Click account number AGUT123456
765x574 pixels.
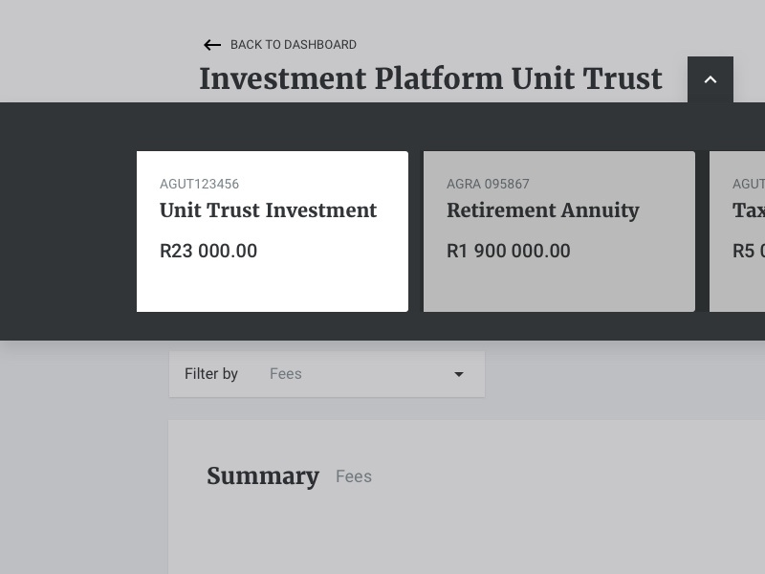tap(199, 184)
